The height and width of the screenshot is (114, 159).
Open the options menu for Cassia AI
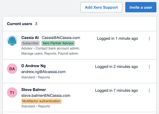click(149, 39)
